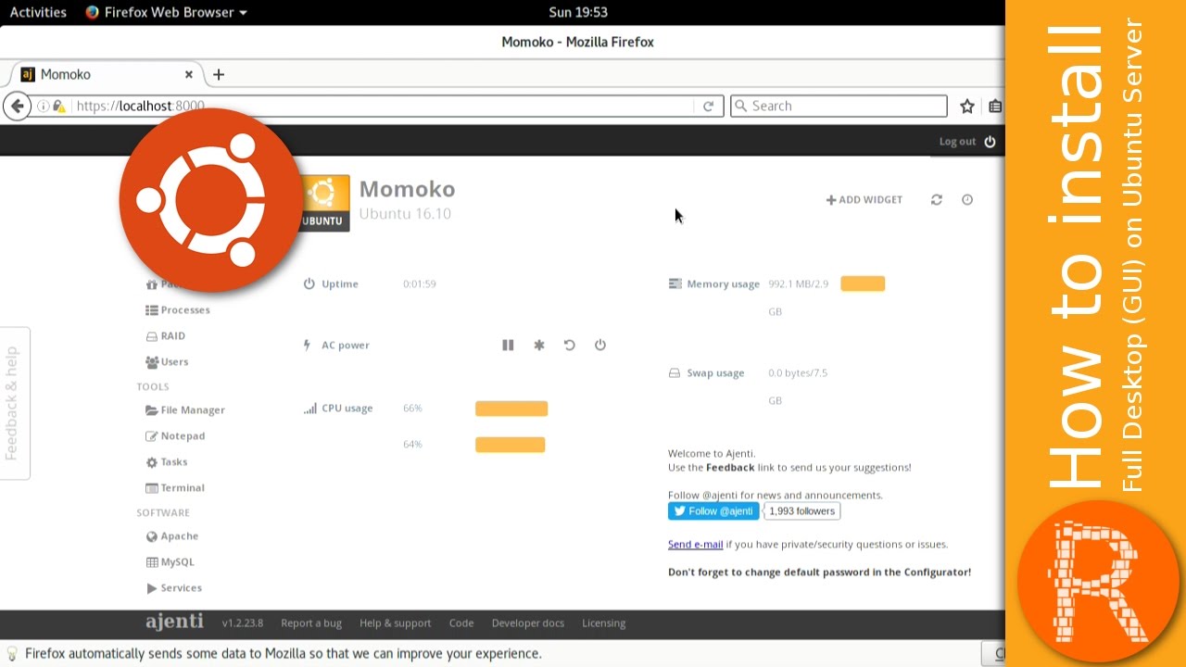Image resolution: width=1186 pixels, height=667 pixels.
Task: Click the reload page icon in URL bar
Action: (x=708, y=106)
